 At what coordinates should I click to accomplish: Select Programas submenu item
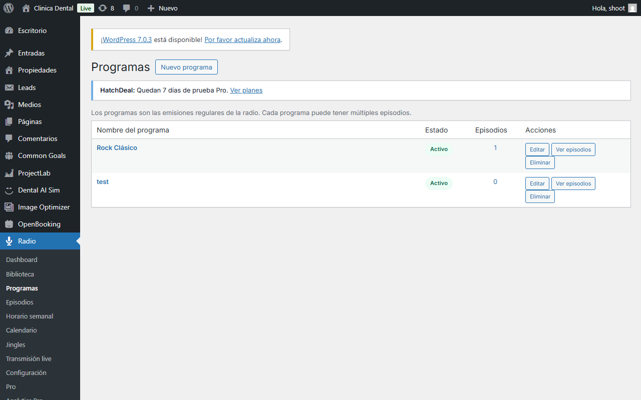point(22,288)
